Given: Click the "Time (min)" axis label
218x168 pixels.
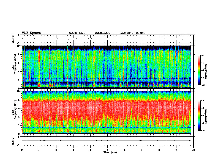Looking at the screenshot, I should pos(110,152).
